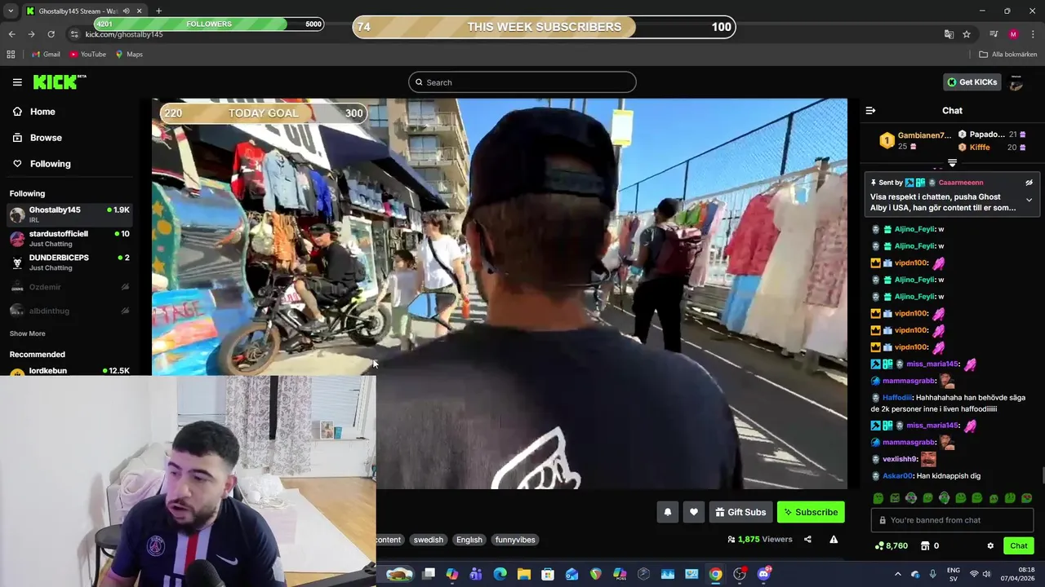The image size is (1045, 587).
Task: Go forward with the browser forward arrow
Action: tap(31, 34)
